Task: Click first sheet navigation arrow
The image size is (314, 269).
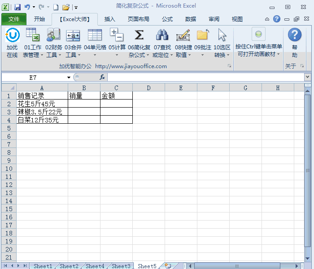Action: (x=5, y=266)
